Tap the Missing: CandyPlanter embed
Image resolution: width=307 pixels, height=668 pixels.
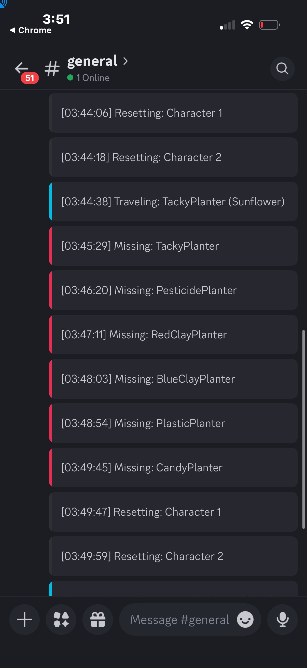[x=173, y=467]
